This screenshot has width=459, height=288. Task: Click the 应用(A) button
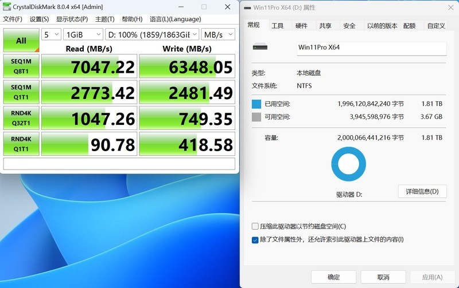coord(433,277)
